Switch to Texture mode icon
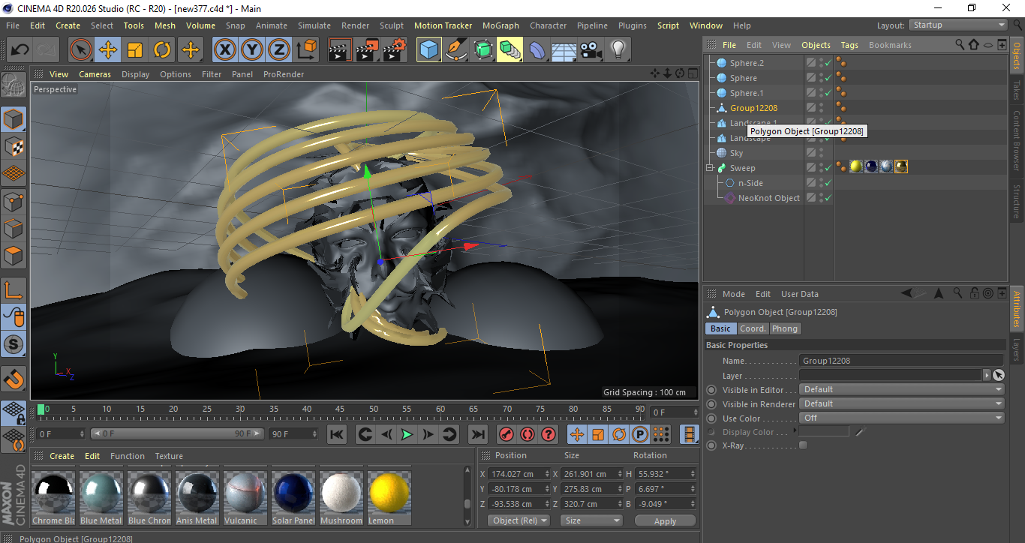The width and height of the screenshot is (1025, 543). tap(14, 146)
